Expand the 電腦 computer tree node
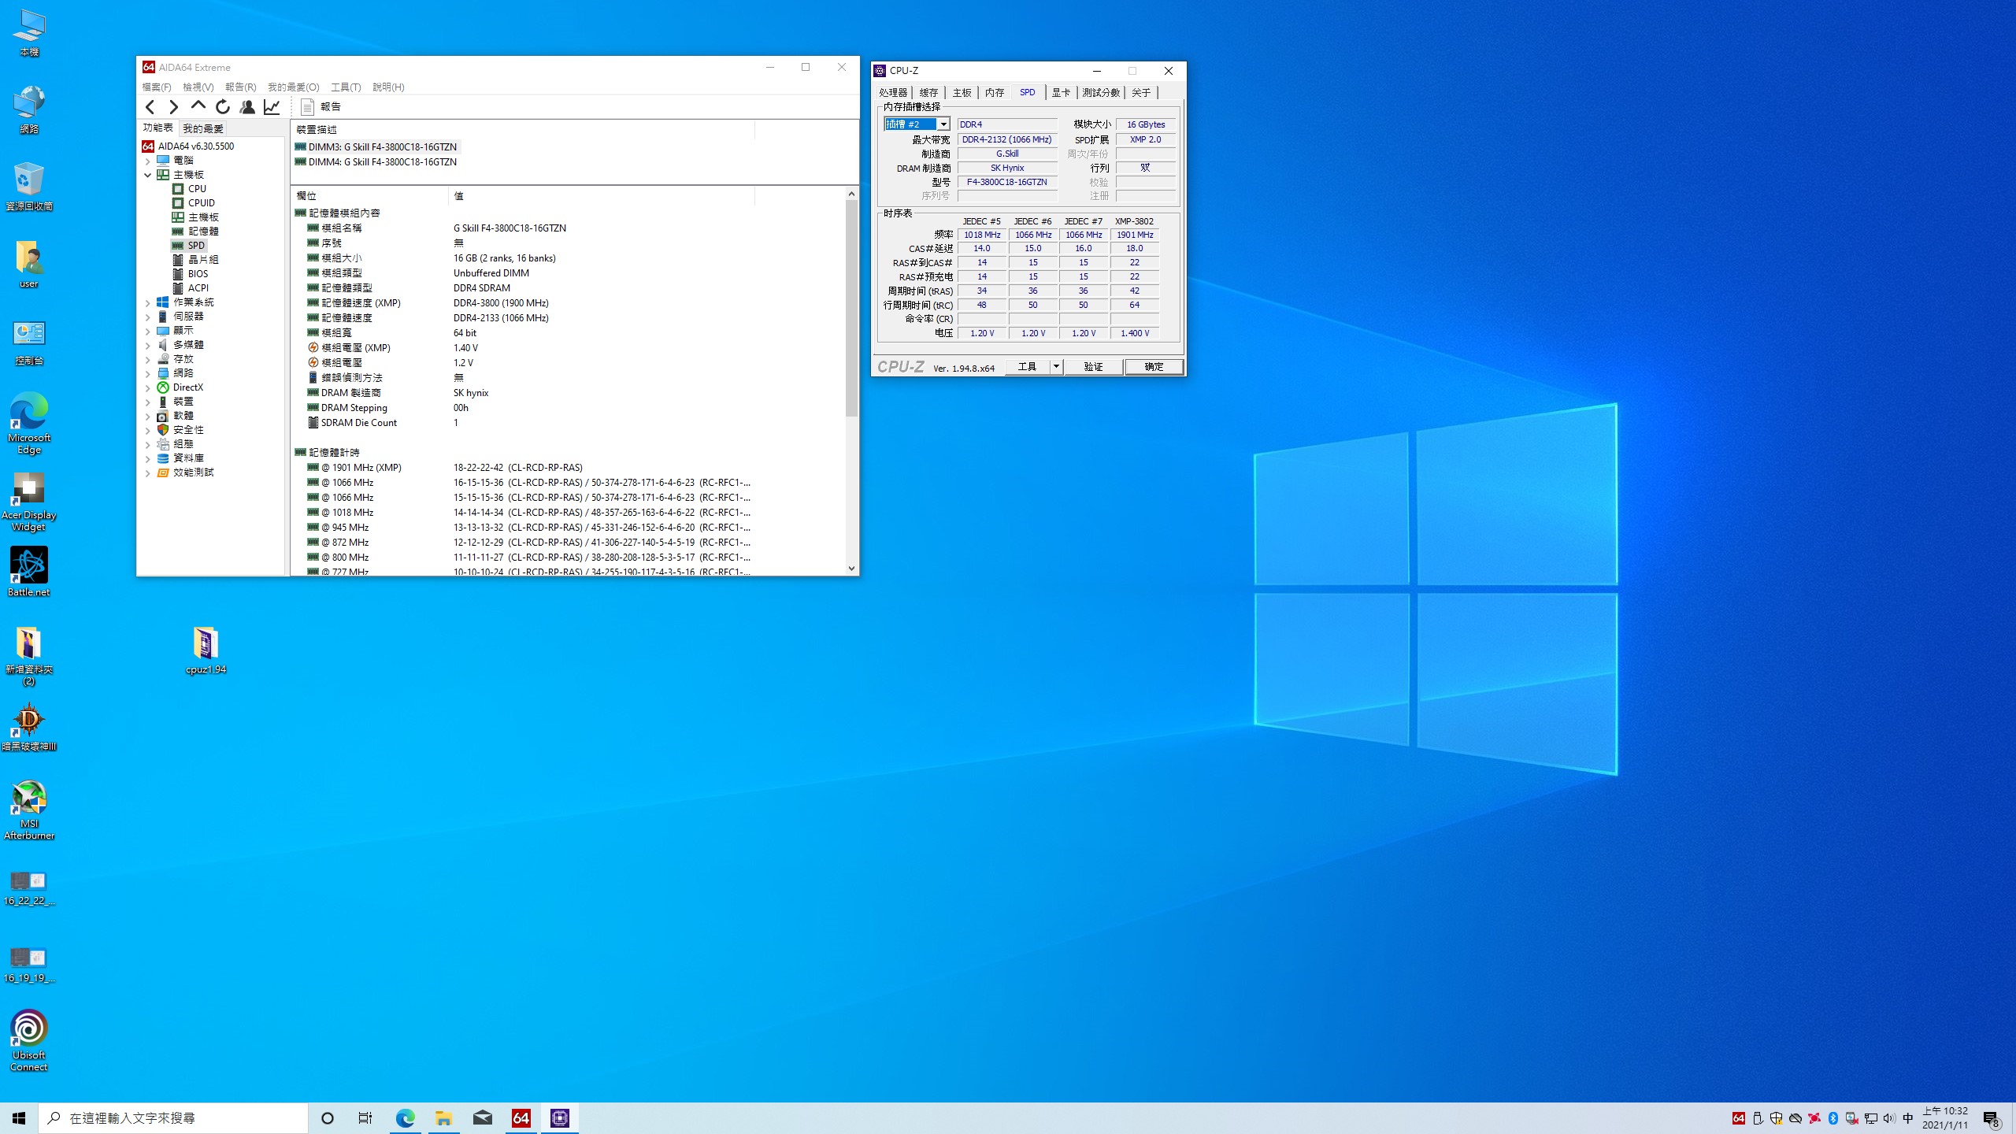Image resolution: width=2016 pixels, height=1134 pixels. click(x=147, y=161)
